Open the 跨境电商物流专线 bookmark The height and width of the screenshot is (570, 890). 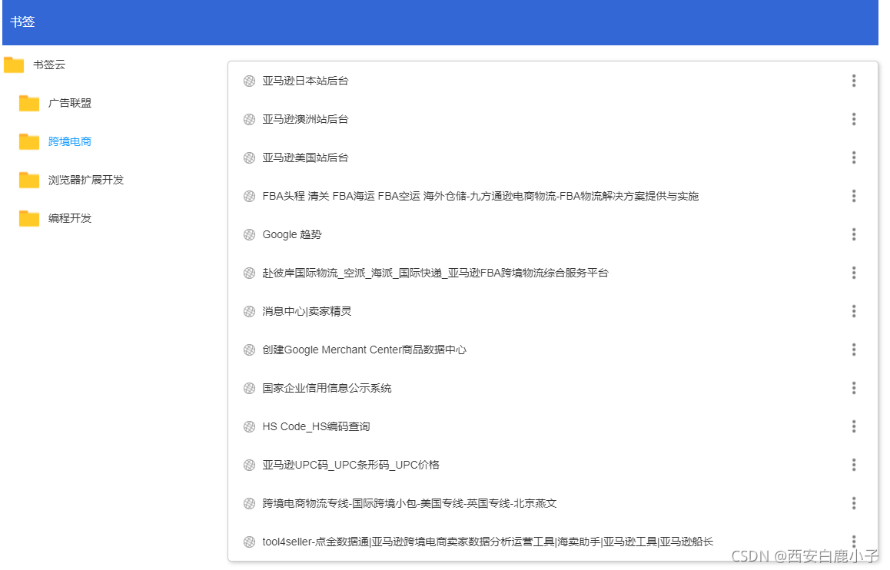[409, 504]
